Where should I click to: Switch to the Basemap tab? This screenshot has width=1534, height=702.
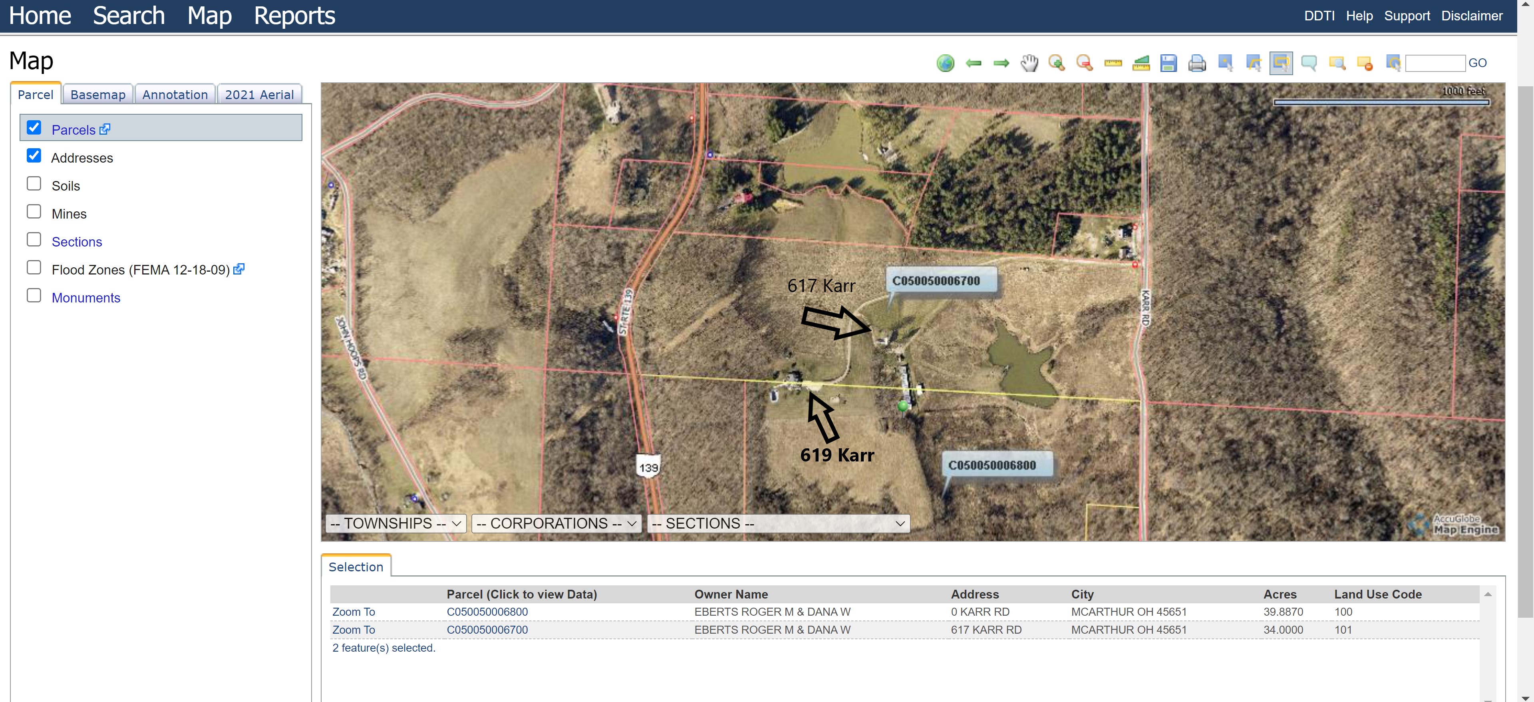(97, 93)
